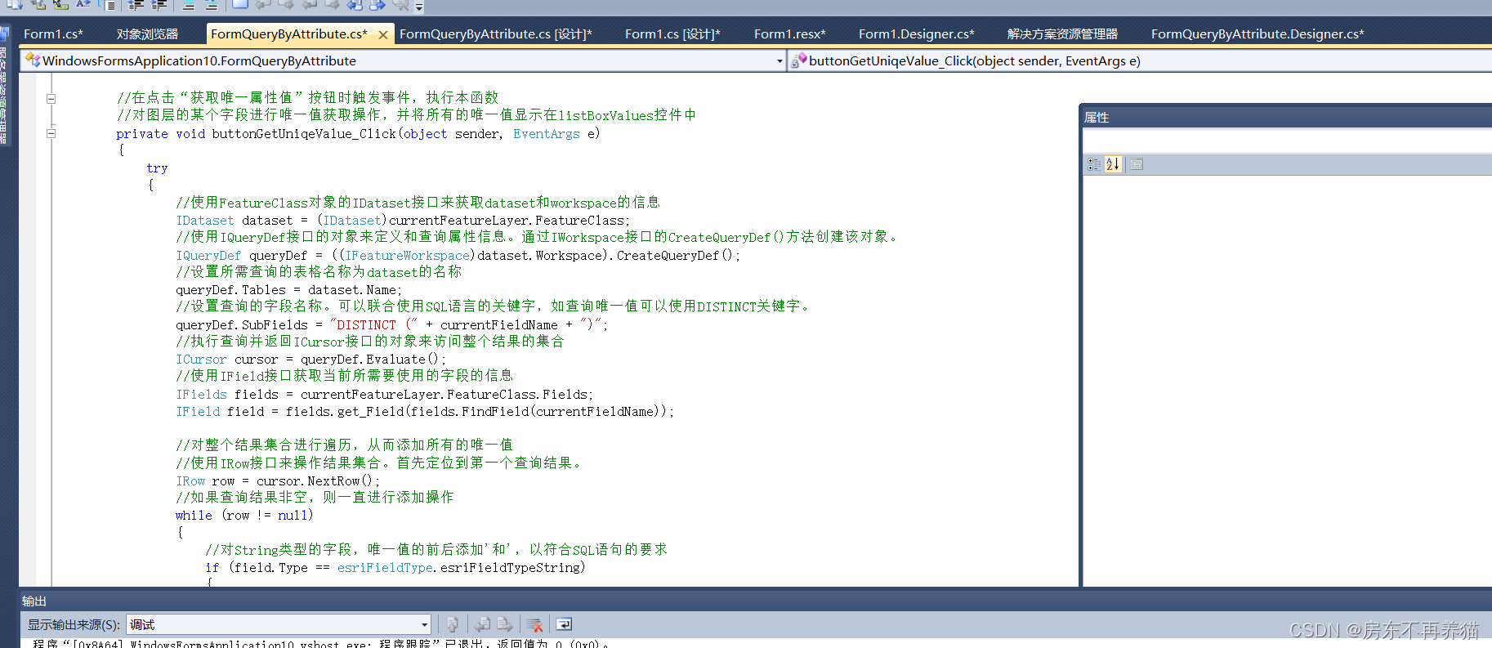1492x648 pixels.
Task: Toggle word wrap in the Output pane
Action: point(564,625)
